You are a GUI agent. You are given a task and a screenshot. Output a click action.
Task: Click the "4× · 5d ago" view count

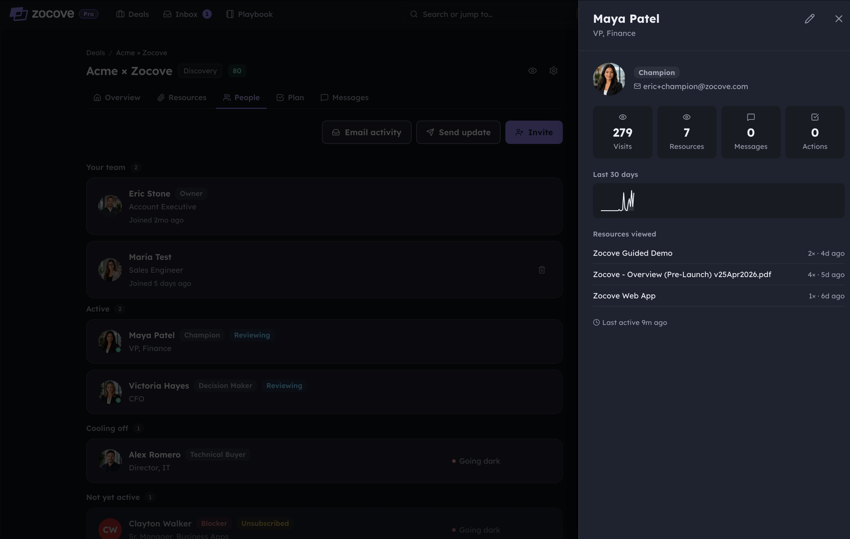[826, 275]
